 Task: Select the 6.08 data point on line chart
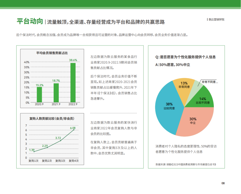74,130
